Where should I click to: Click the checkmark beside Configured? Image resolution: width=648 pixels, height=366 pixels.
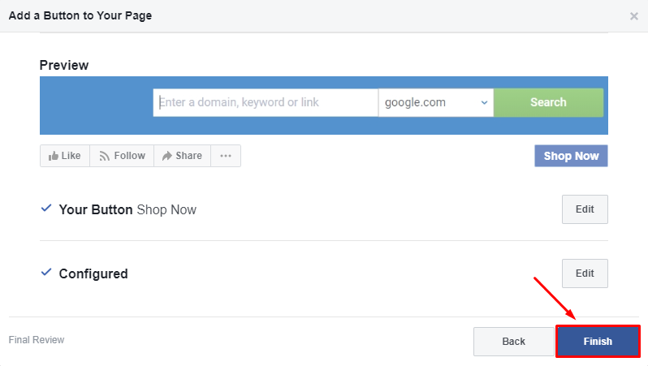46,272
